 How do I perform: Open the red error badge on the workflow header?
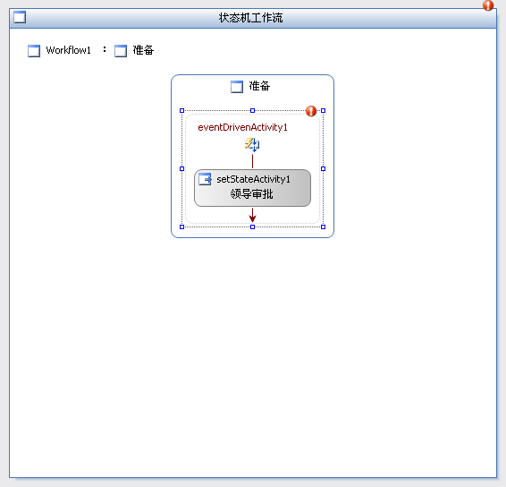[488, 5]
